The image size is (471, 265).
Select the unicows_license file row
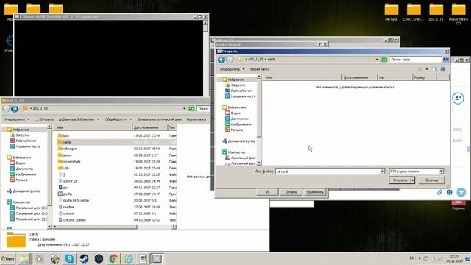point(116,220)
